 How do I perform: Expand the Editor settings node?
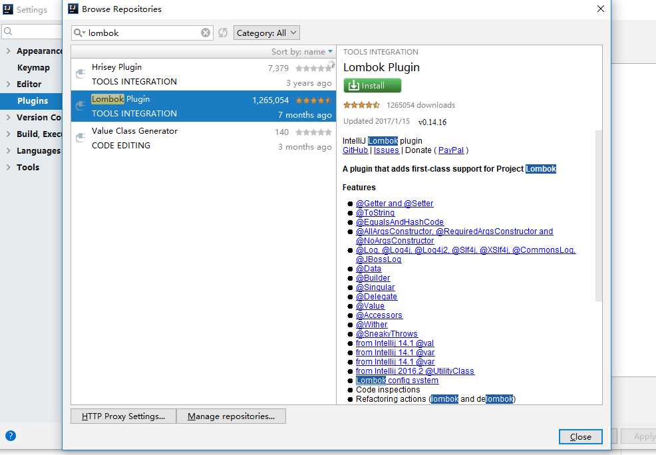[x=9, y=84]
